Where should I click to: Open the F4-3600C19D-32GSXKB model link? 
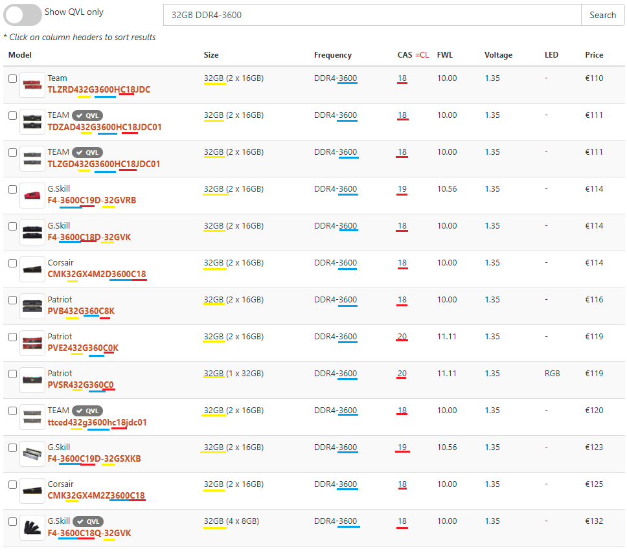[94, 458]
